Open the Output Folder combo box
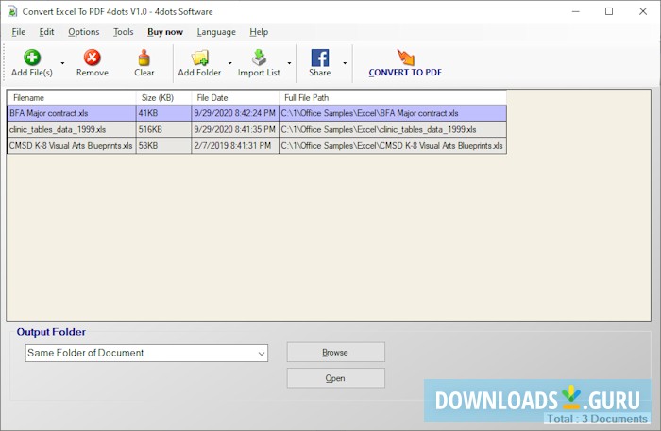The height and width of the screenshot is (431, 661). (146, 353)
